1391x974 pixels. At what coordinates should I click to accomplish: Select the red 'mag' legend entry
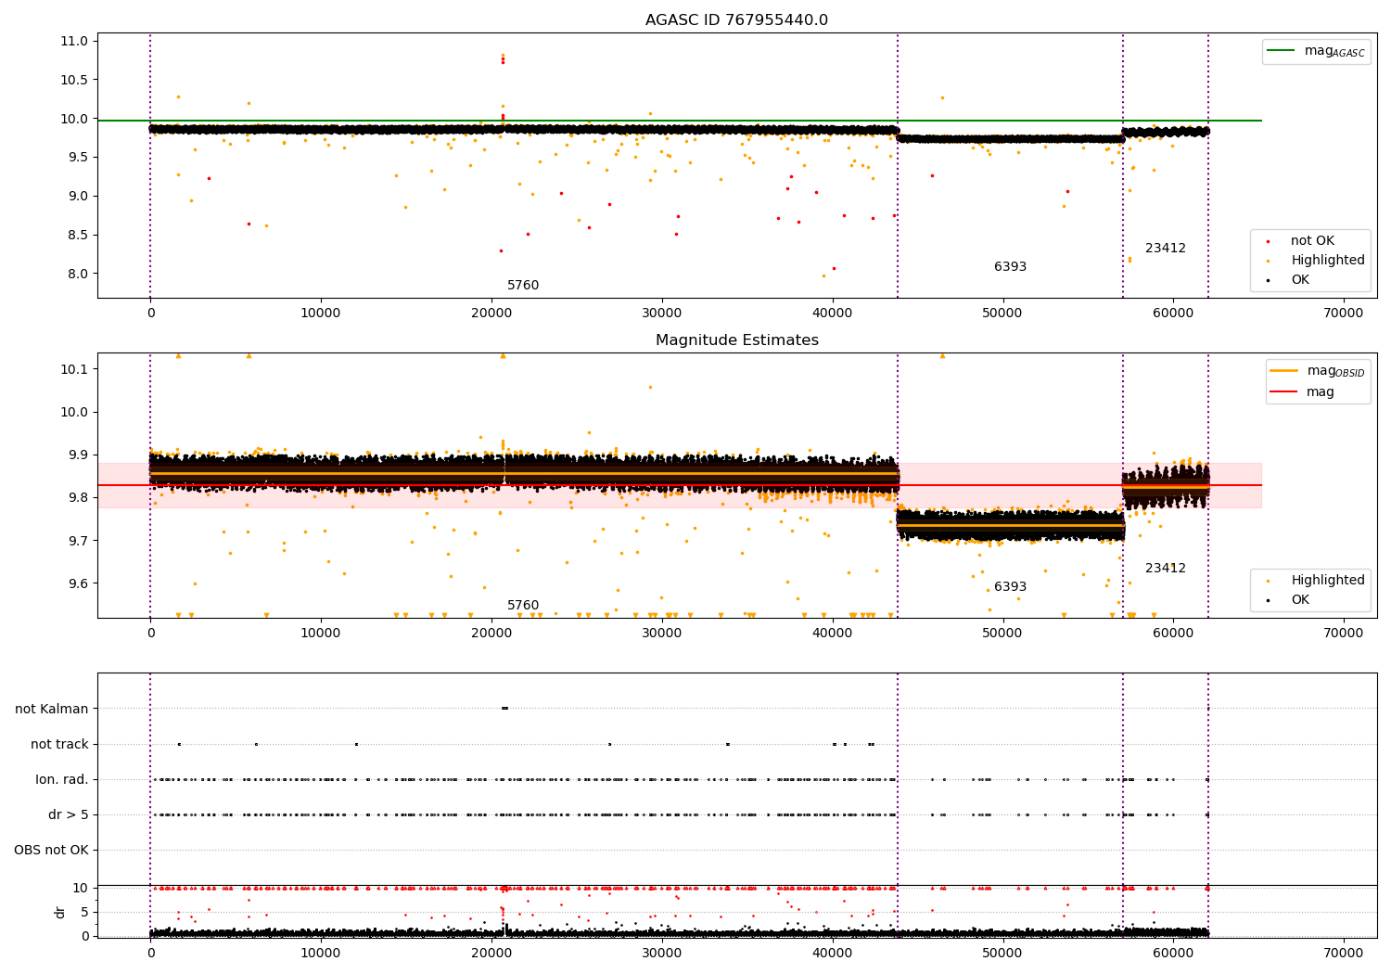pyautogui.click(x=1302, y=392)
